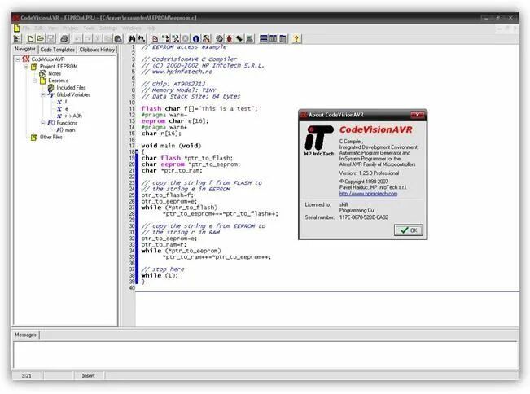The height and width of the screenshot is (394, 530).
Task: Click inside the empty Messages output pane
Action: point(265,355)
